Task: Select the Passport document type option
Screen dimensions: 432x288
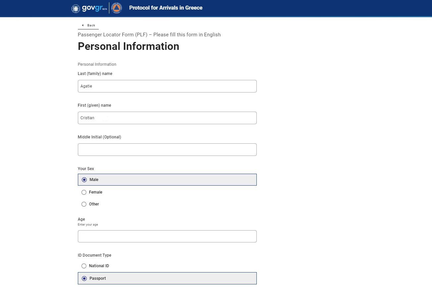Action: tap(84, 278)
